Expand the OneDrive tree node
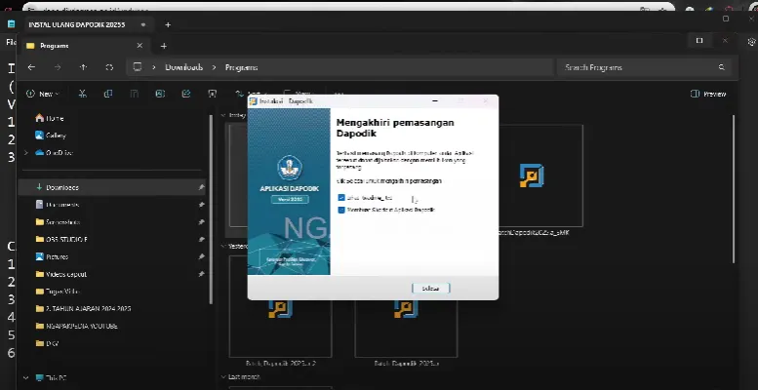Screen dimensions: 758x390 point(26,153)
